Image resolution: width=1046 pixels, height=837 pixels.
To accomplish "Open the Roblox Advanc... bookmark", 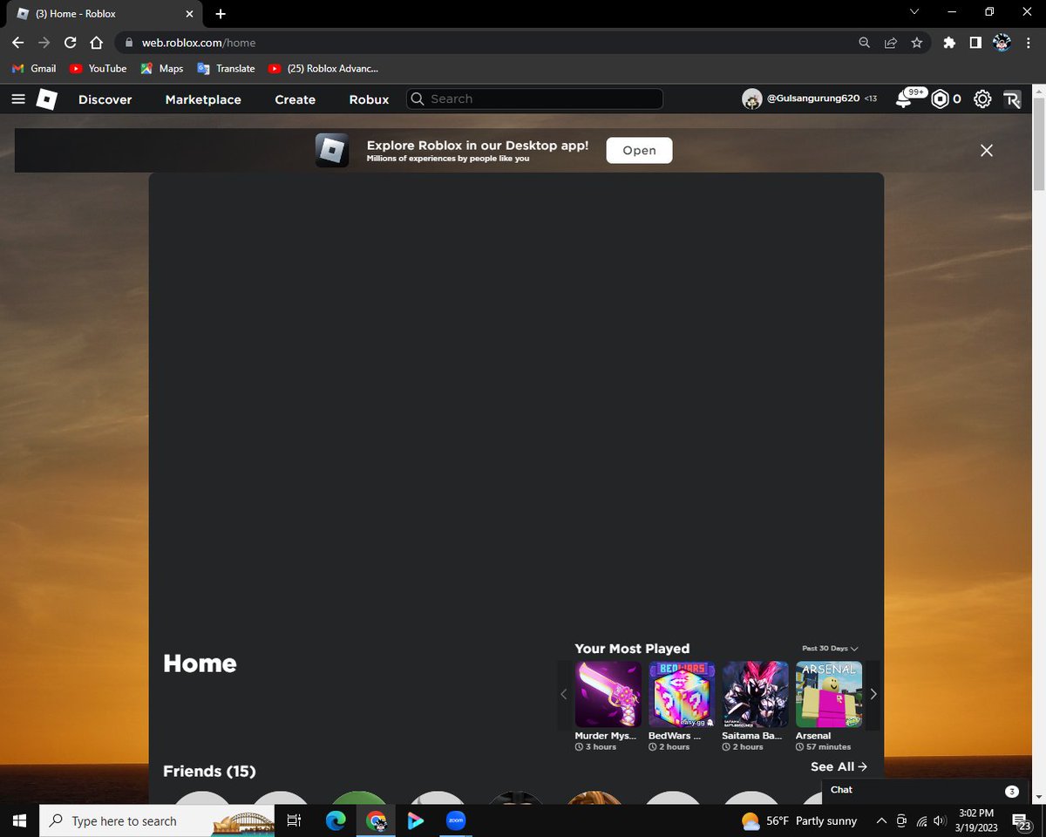I will pyautogui.click(x=324, y=68).
